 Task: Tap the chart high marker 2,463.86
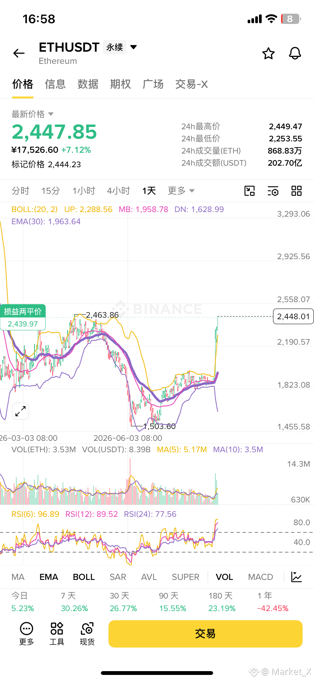(102, 315)
